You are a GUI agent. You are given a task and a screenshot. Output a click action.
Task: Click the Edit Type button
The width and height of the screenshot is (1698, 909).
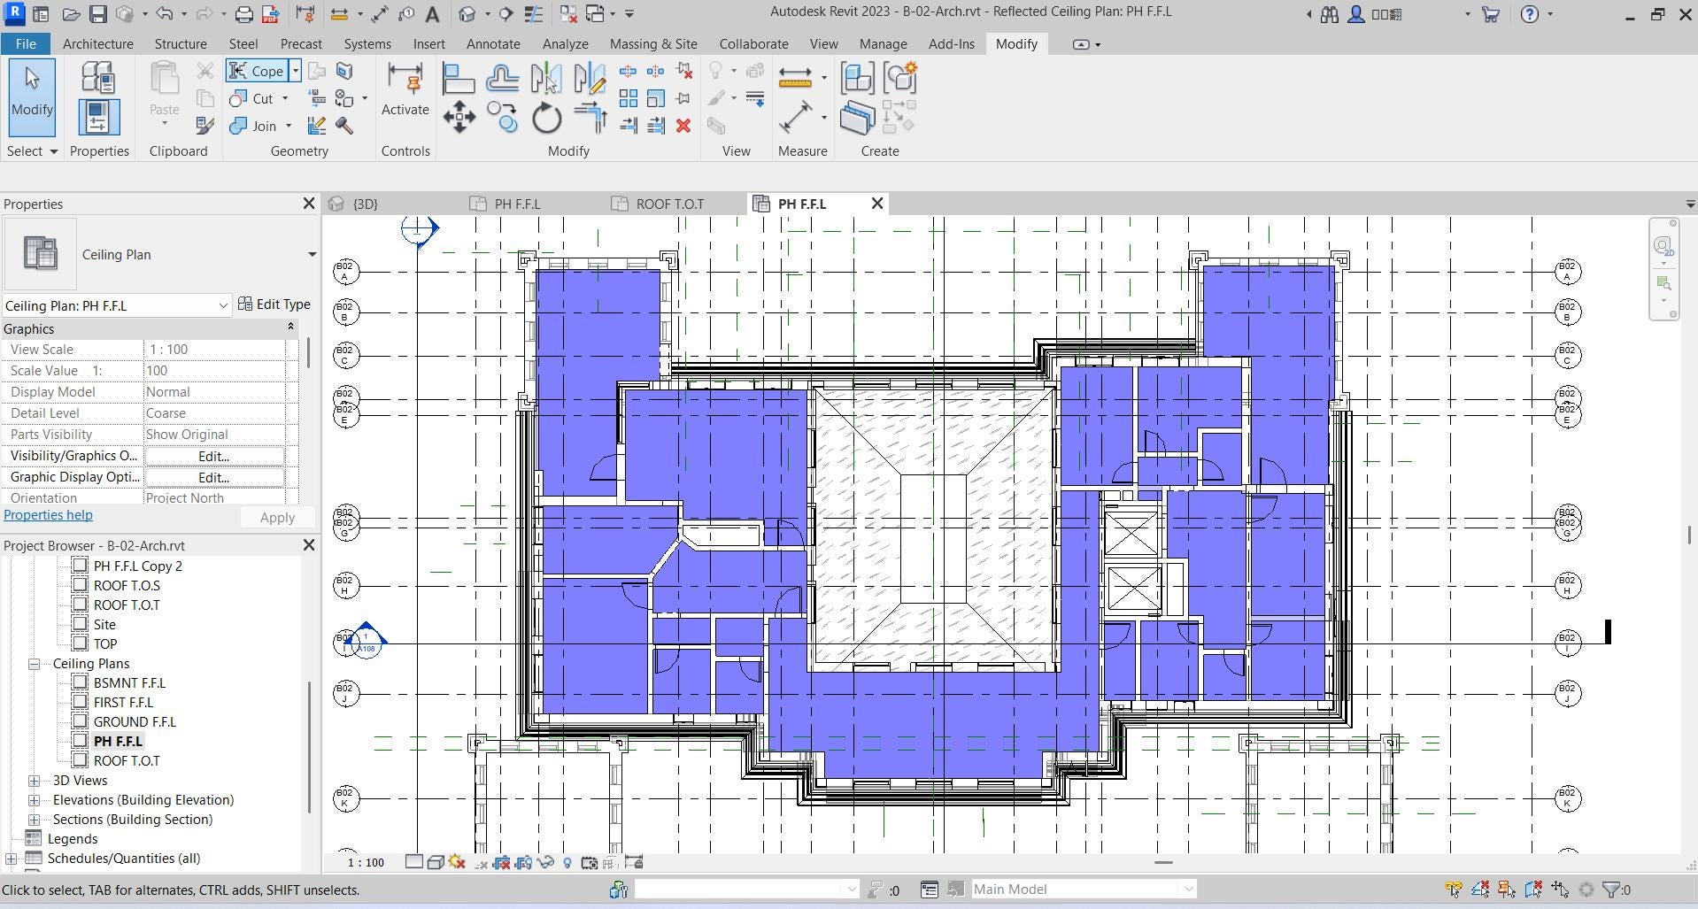[x=274, y=304]
